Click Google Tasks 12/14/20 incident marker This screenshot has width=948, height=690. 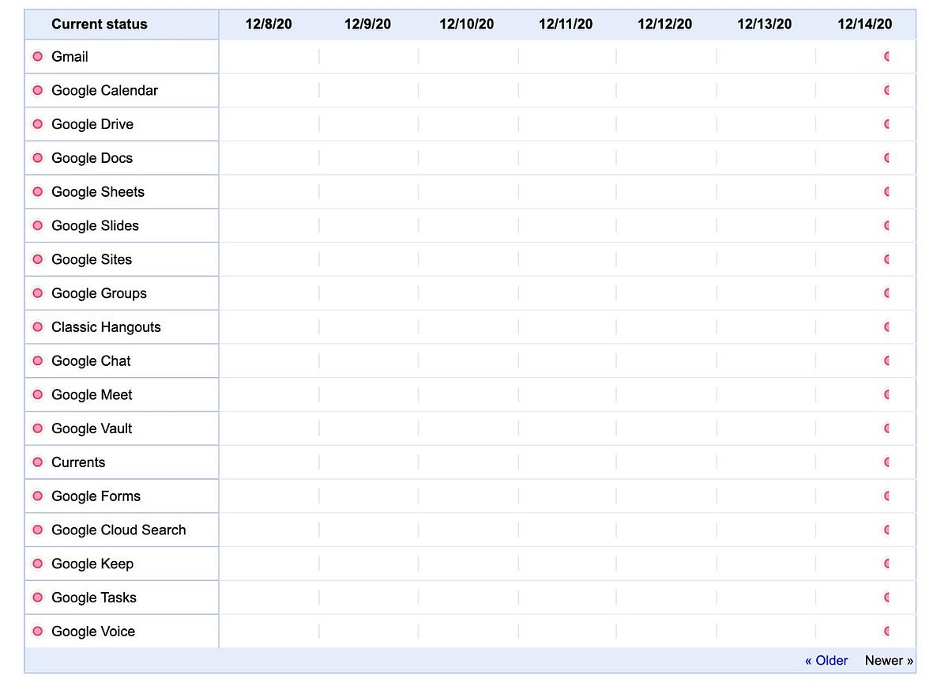pos(887,598)
